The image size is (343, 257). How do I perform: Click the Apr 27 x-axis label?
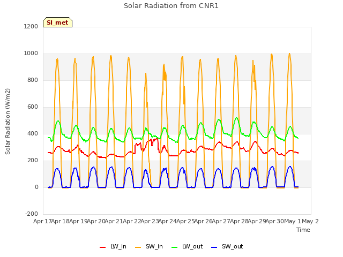[x=221, y=221]
